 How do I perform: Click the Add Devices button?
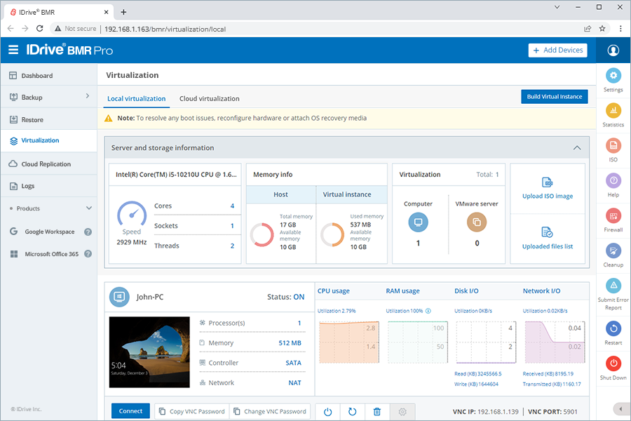557,51
